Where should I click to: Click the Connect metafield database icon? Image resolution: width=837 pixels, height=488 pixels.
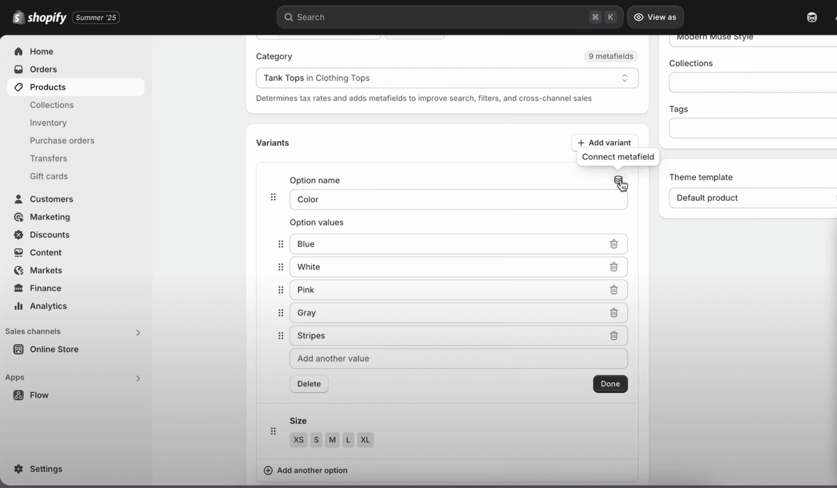coord(618,180)
